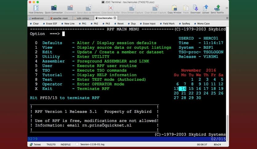
Task: Click the 00:08:37 connection timer
Action: tap(202, 145)
